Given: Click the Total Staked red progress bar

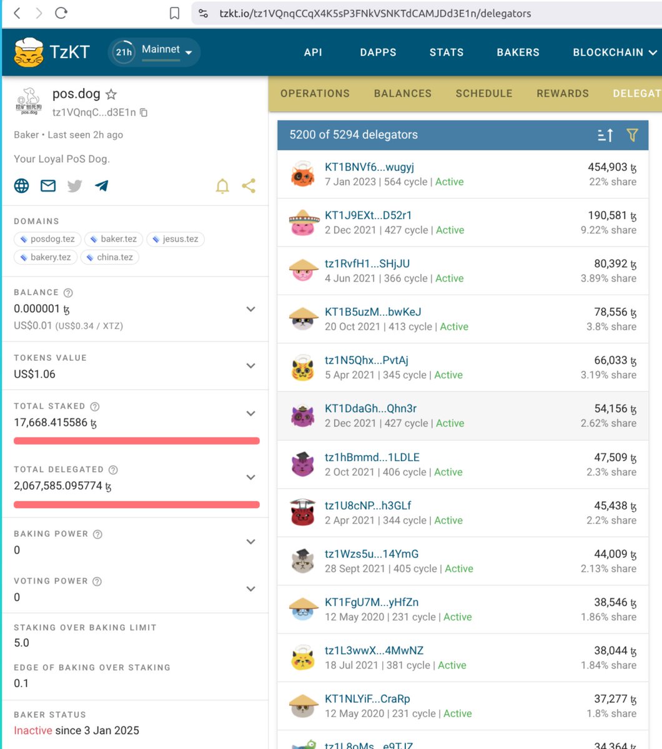Looking at the screenshot, I should click(137, 441).
